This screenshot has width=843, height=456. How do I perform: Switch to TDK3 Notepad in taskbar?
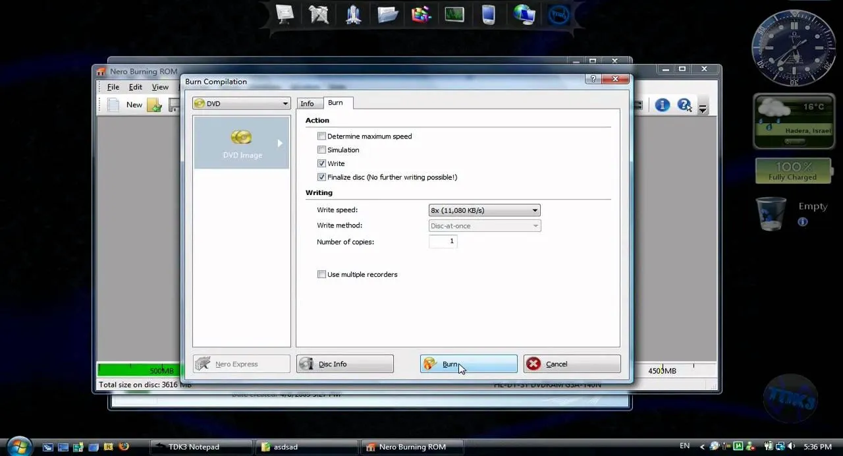coord(202,447)
